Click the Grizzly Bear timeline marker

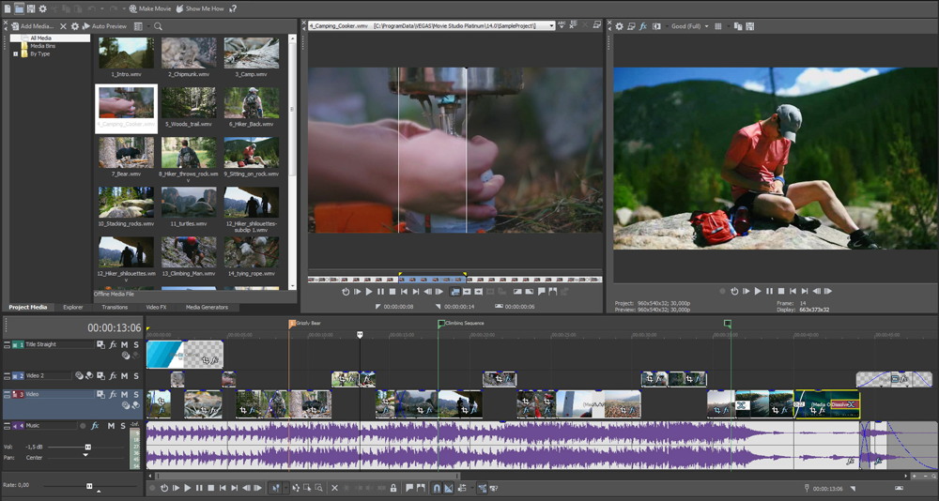coord(292,324)
